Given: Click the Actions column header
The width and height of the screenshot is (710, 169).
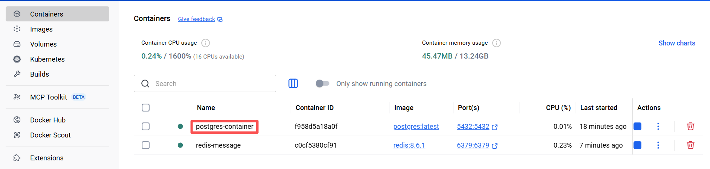Looking at the screenshot, I should (649, 108).
